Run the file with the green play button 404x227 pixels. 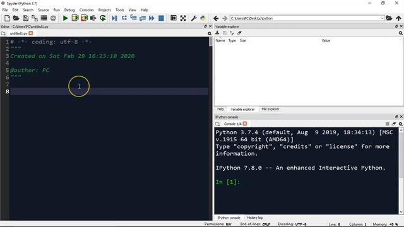click(x=66, y=18)
